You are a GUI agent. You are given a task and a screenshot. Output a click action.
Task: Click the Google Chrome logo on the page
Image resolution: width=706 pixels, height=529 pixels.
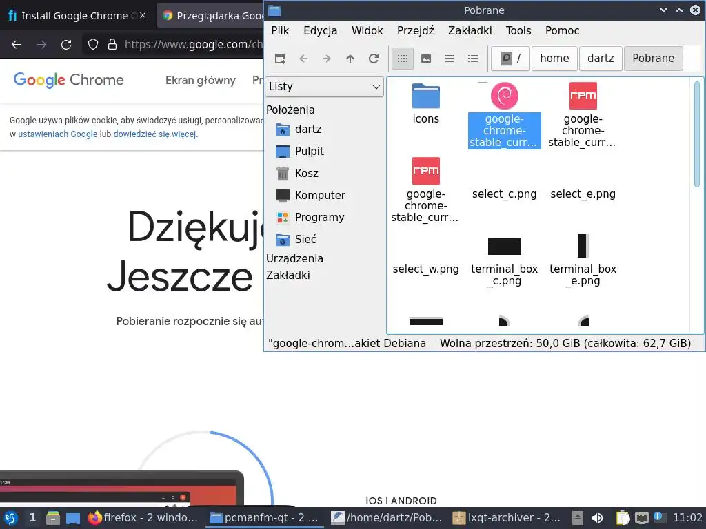click(68, 80)
